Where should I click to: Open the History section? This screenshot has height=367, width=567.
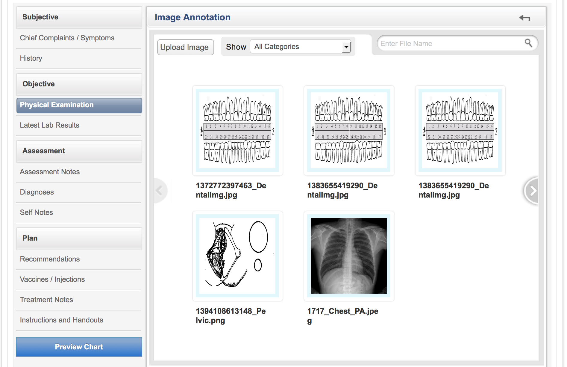[31, 58]
